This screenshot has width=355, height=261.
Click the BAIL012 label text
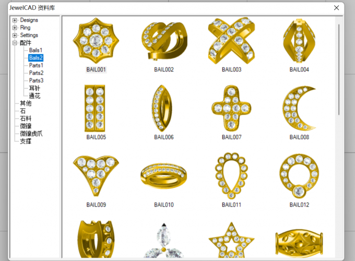coord(299,205)
